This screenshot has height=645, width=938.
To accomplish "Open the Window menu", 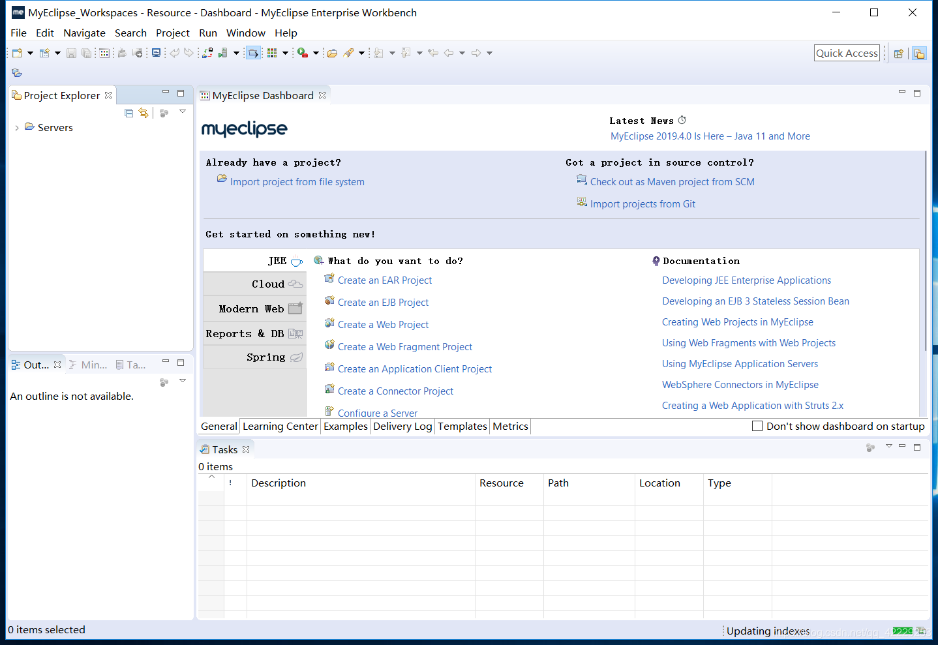I will pyautogui.click(x=246, y=33).
